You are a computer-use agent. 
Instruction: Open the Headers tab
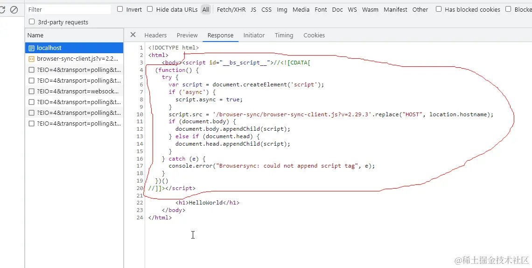(155, 35)
